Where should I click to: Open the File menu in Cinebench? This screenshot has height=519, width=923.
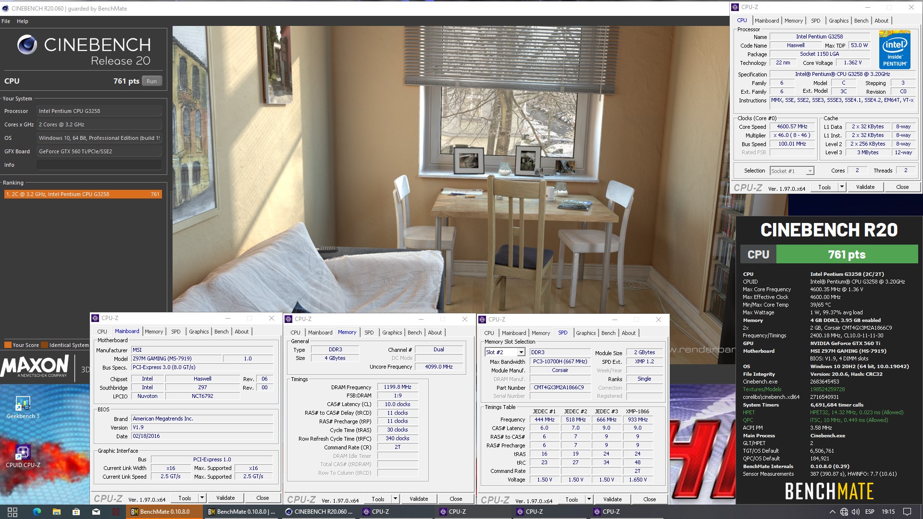click(6, 21)
